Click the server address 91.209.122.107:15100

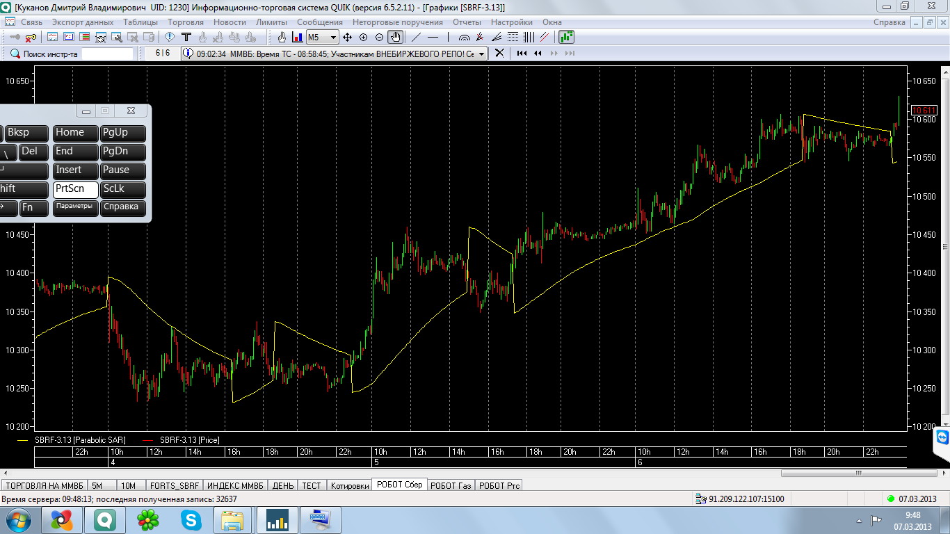[x=746, y=499]
